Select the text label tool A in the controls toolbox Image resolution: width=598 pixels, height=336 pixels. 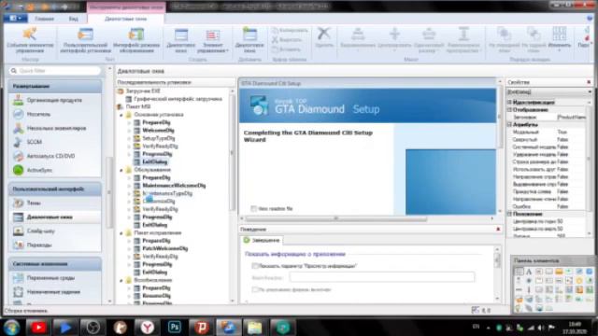point(529,272)
